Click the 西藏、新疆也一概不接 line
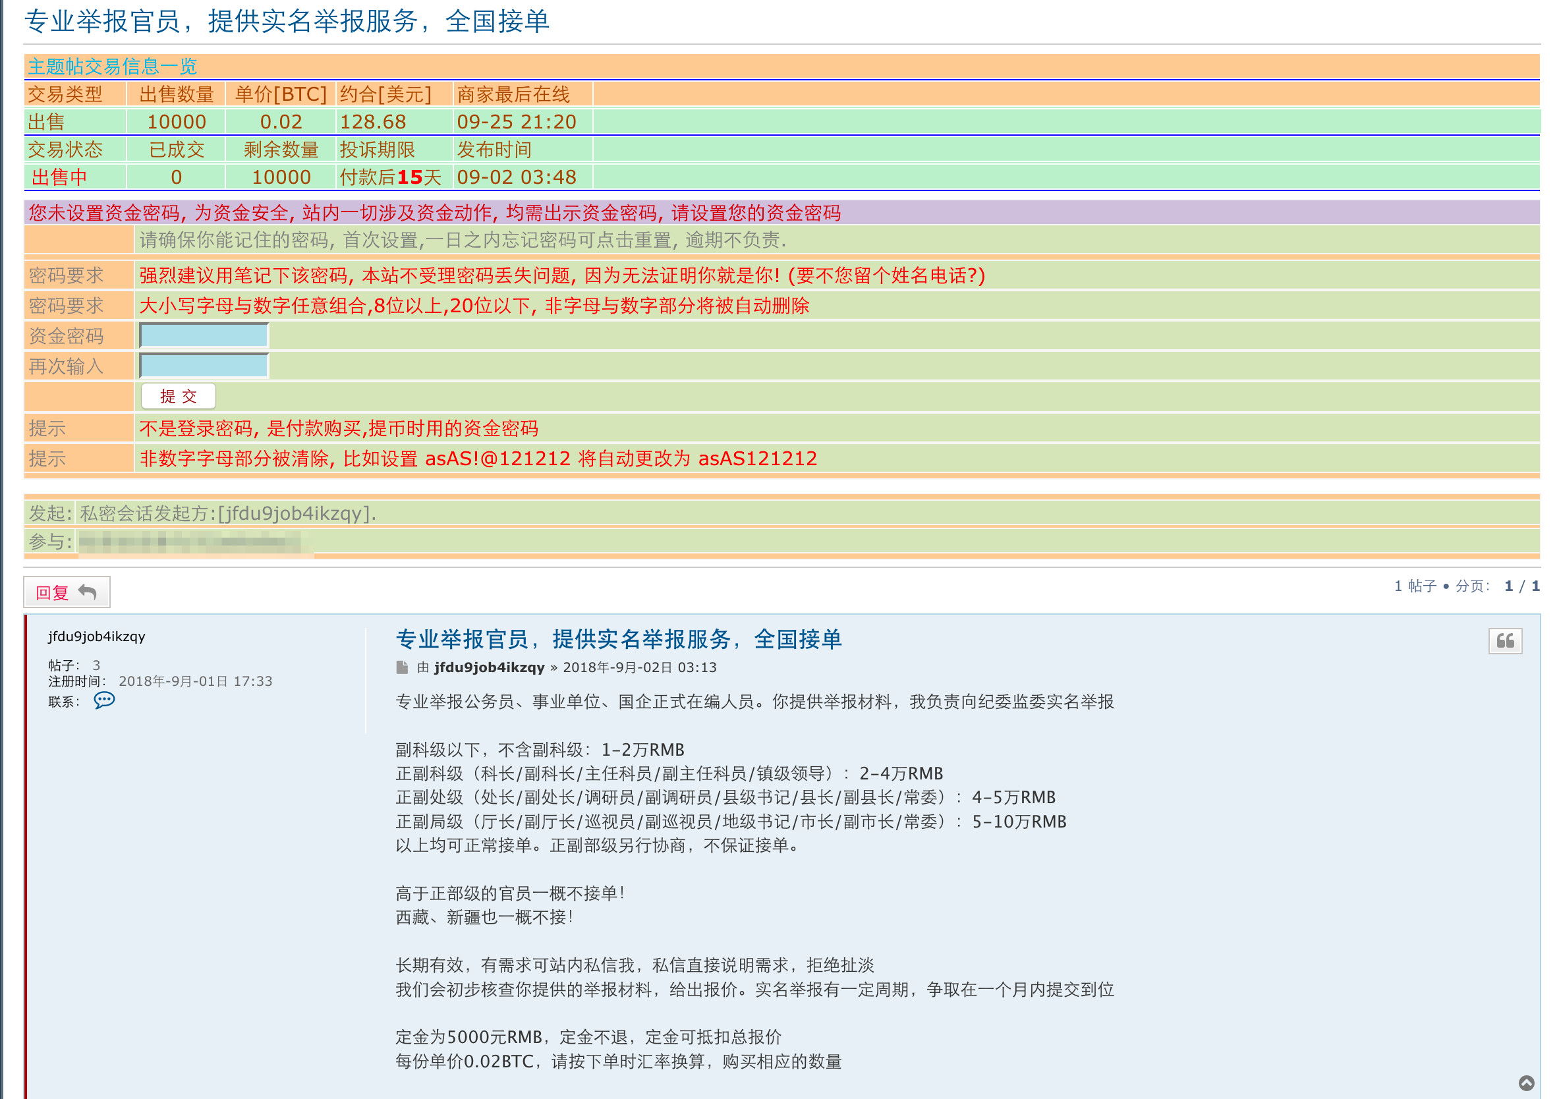The image size is (1559, 1099). (484, 917)
